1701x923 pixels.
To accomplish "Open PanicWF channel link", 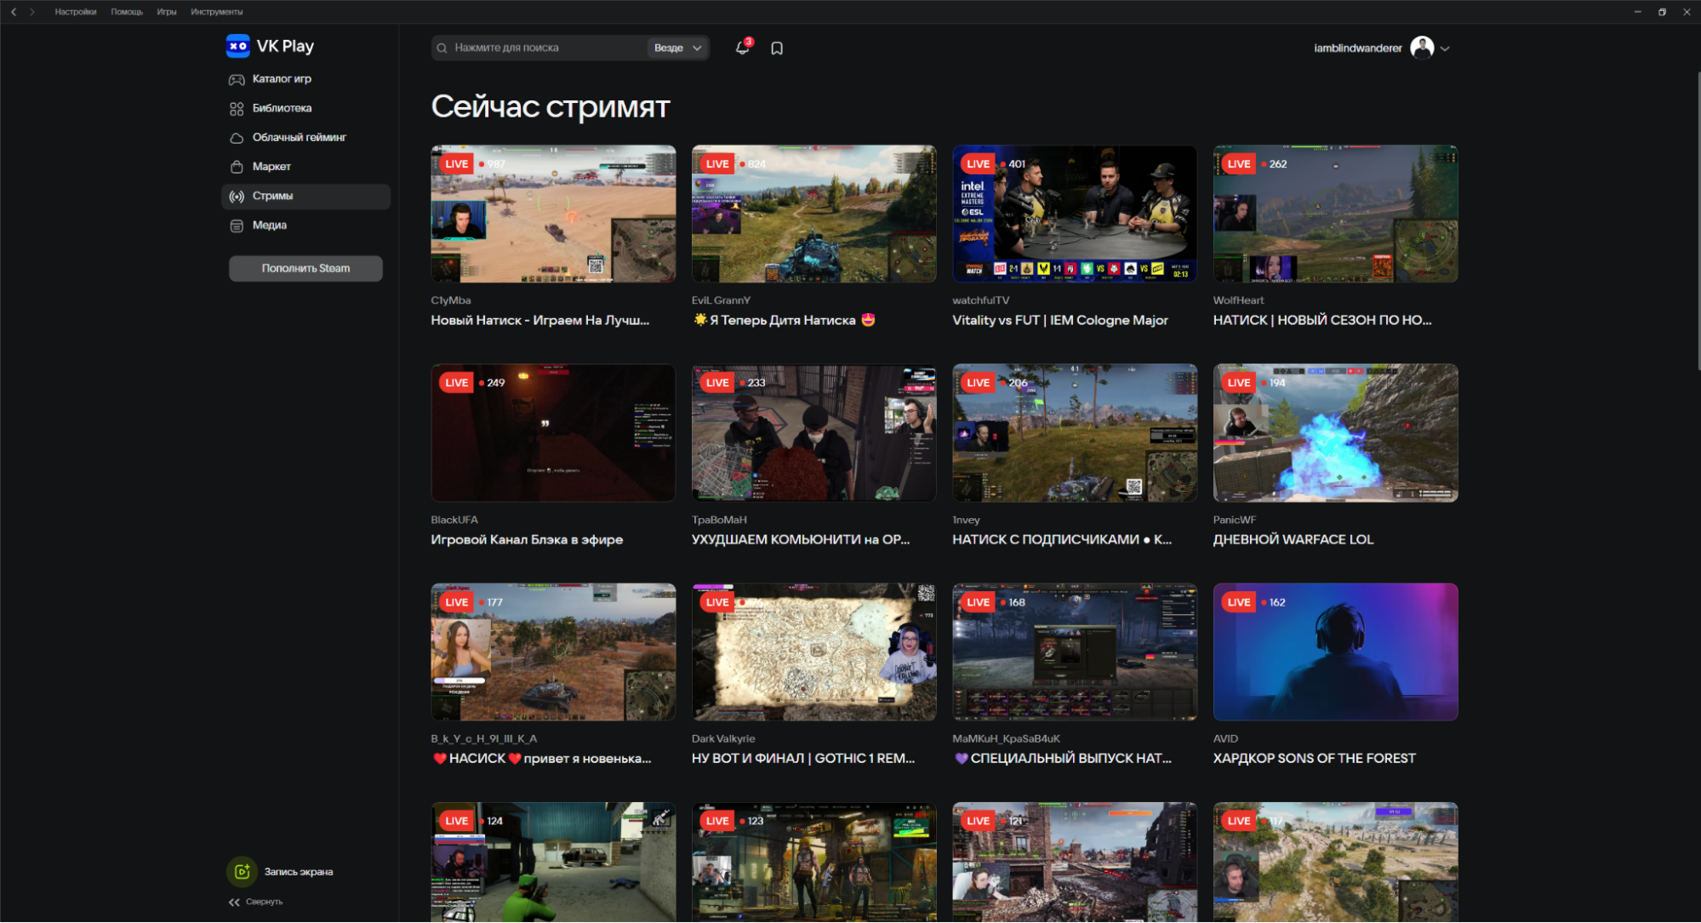I will click(1234, 520).
